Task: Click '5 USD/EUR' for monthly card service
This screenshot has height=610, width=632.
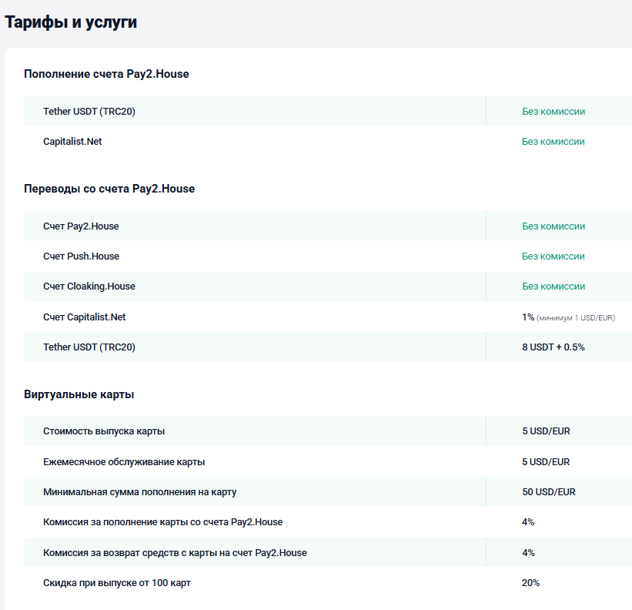Action: point(546,462)
